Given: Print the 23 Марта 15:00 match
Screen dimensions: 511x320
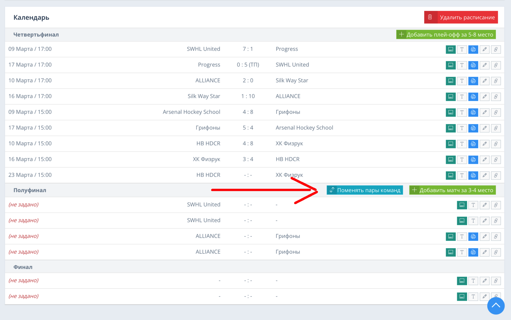Looking at the screenshot, I should (x=473, y=176).
